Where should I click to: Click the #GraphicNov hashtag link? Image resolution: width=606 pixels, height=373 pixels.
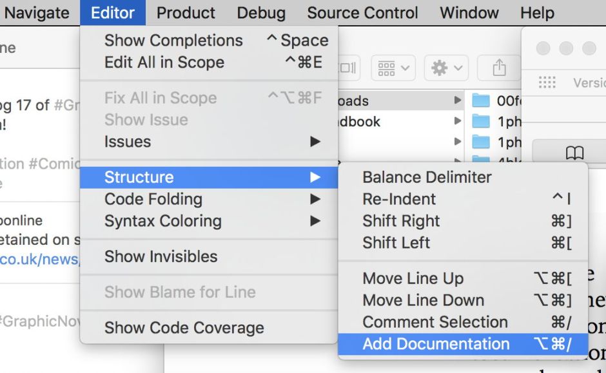click(x=35, y=321)
